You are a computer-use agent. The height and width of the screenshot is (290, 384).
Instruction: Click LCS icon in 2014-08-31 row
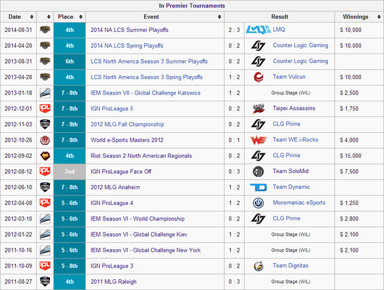click(45, 30)
